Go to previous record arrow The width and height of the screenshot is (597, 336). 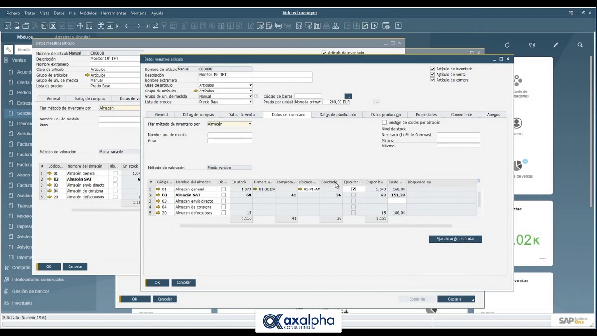(128, 26)
